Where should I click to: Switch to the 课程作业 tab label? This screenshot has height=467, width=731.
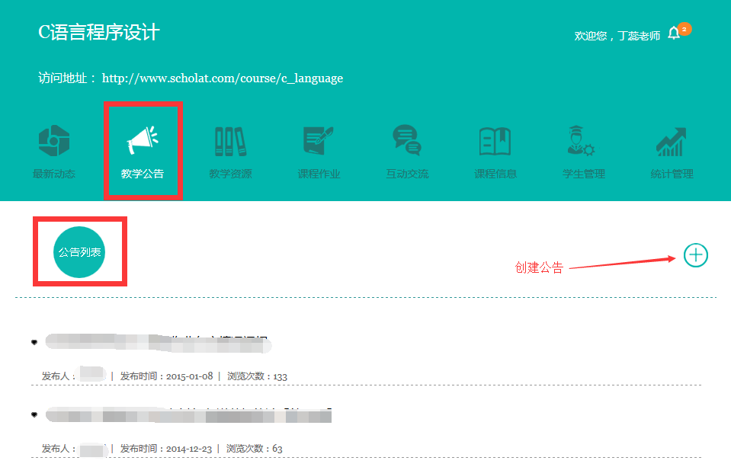tap(319, 174)
